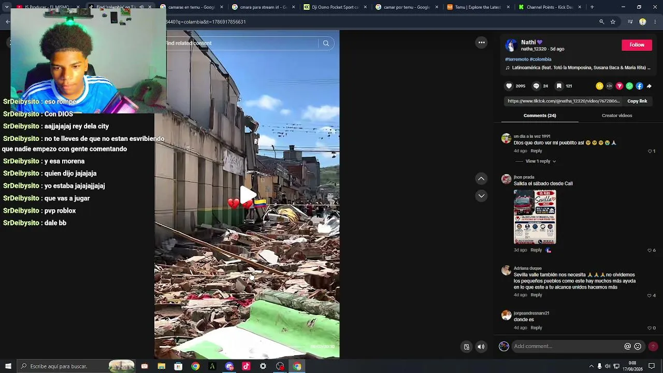Open a new browser tab

tap(592, 7)
